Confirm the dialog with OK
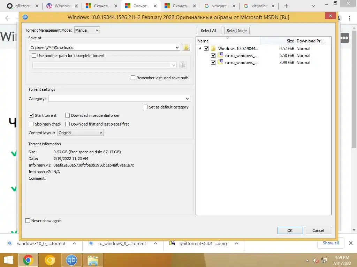357x267 pixels. click(290, 230)
